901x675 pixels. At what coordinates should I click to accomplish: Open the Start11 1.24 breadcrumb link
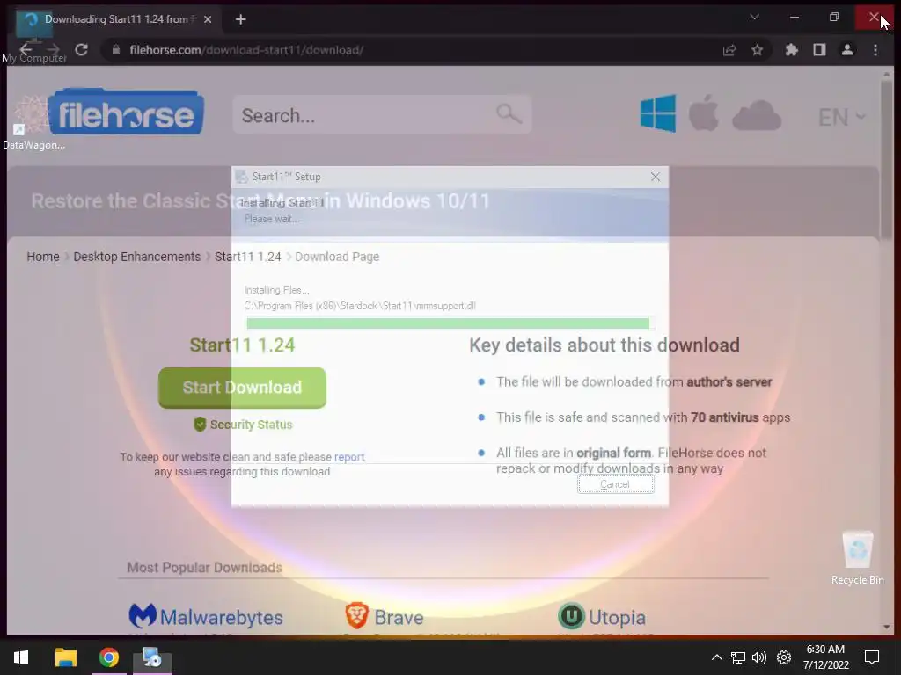(247, 257)
